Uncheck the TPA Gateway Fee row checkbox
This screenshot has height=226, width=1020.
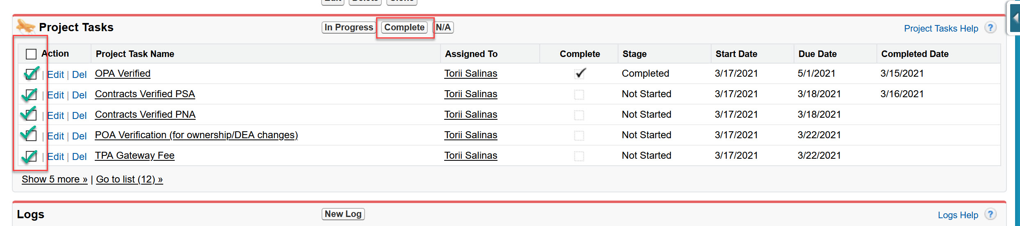point(31,156)
